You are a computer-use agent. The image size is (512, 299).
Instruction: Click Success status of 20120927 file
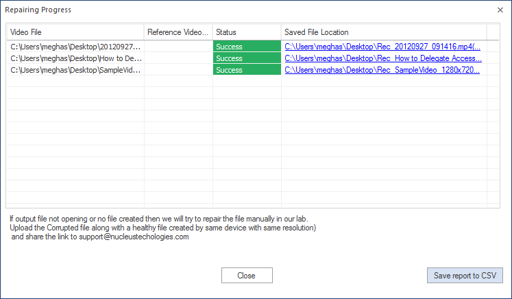[x=247, y=47]
